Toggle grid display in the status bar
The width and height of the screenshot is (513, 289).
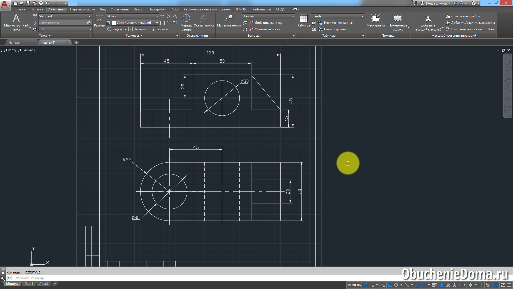366,285
